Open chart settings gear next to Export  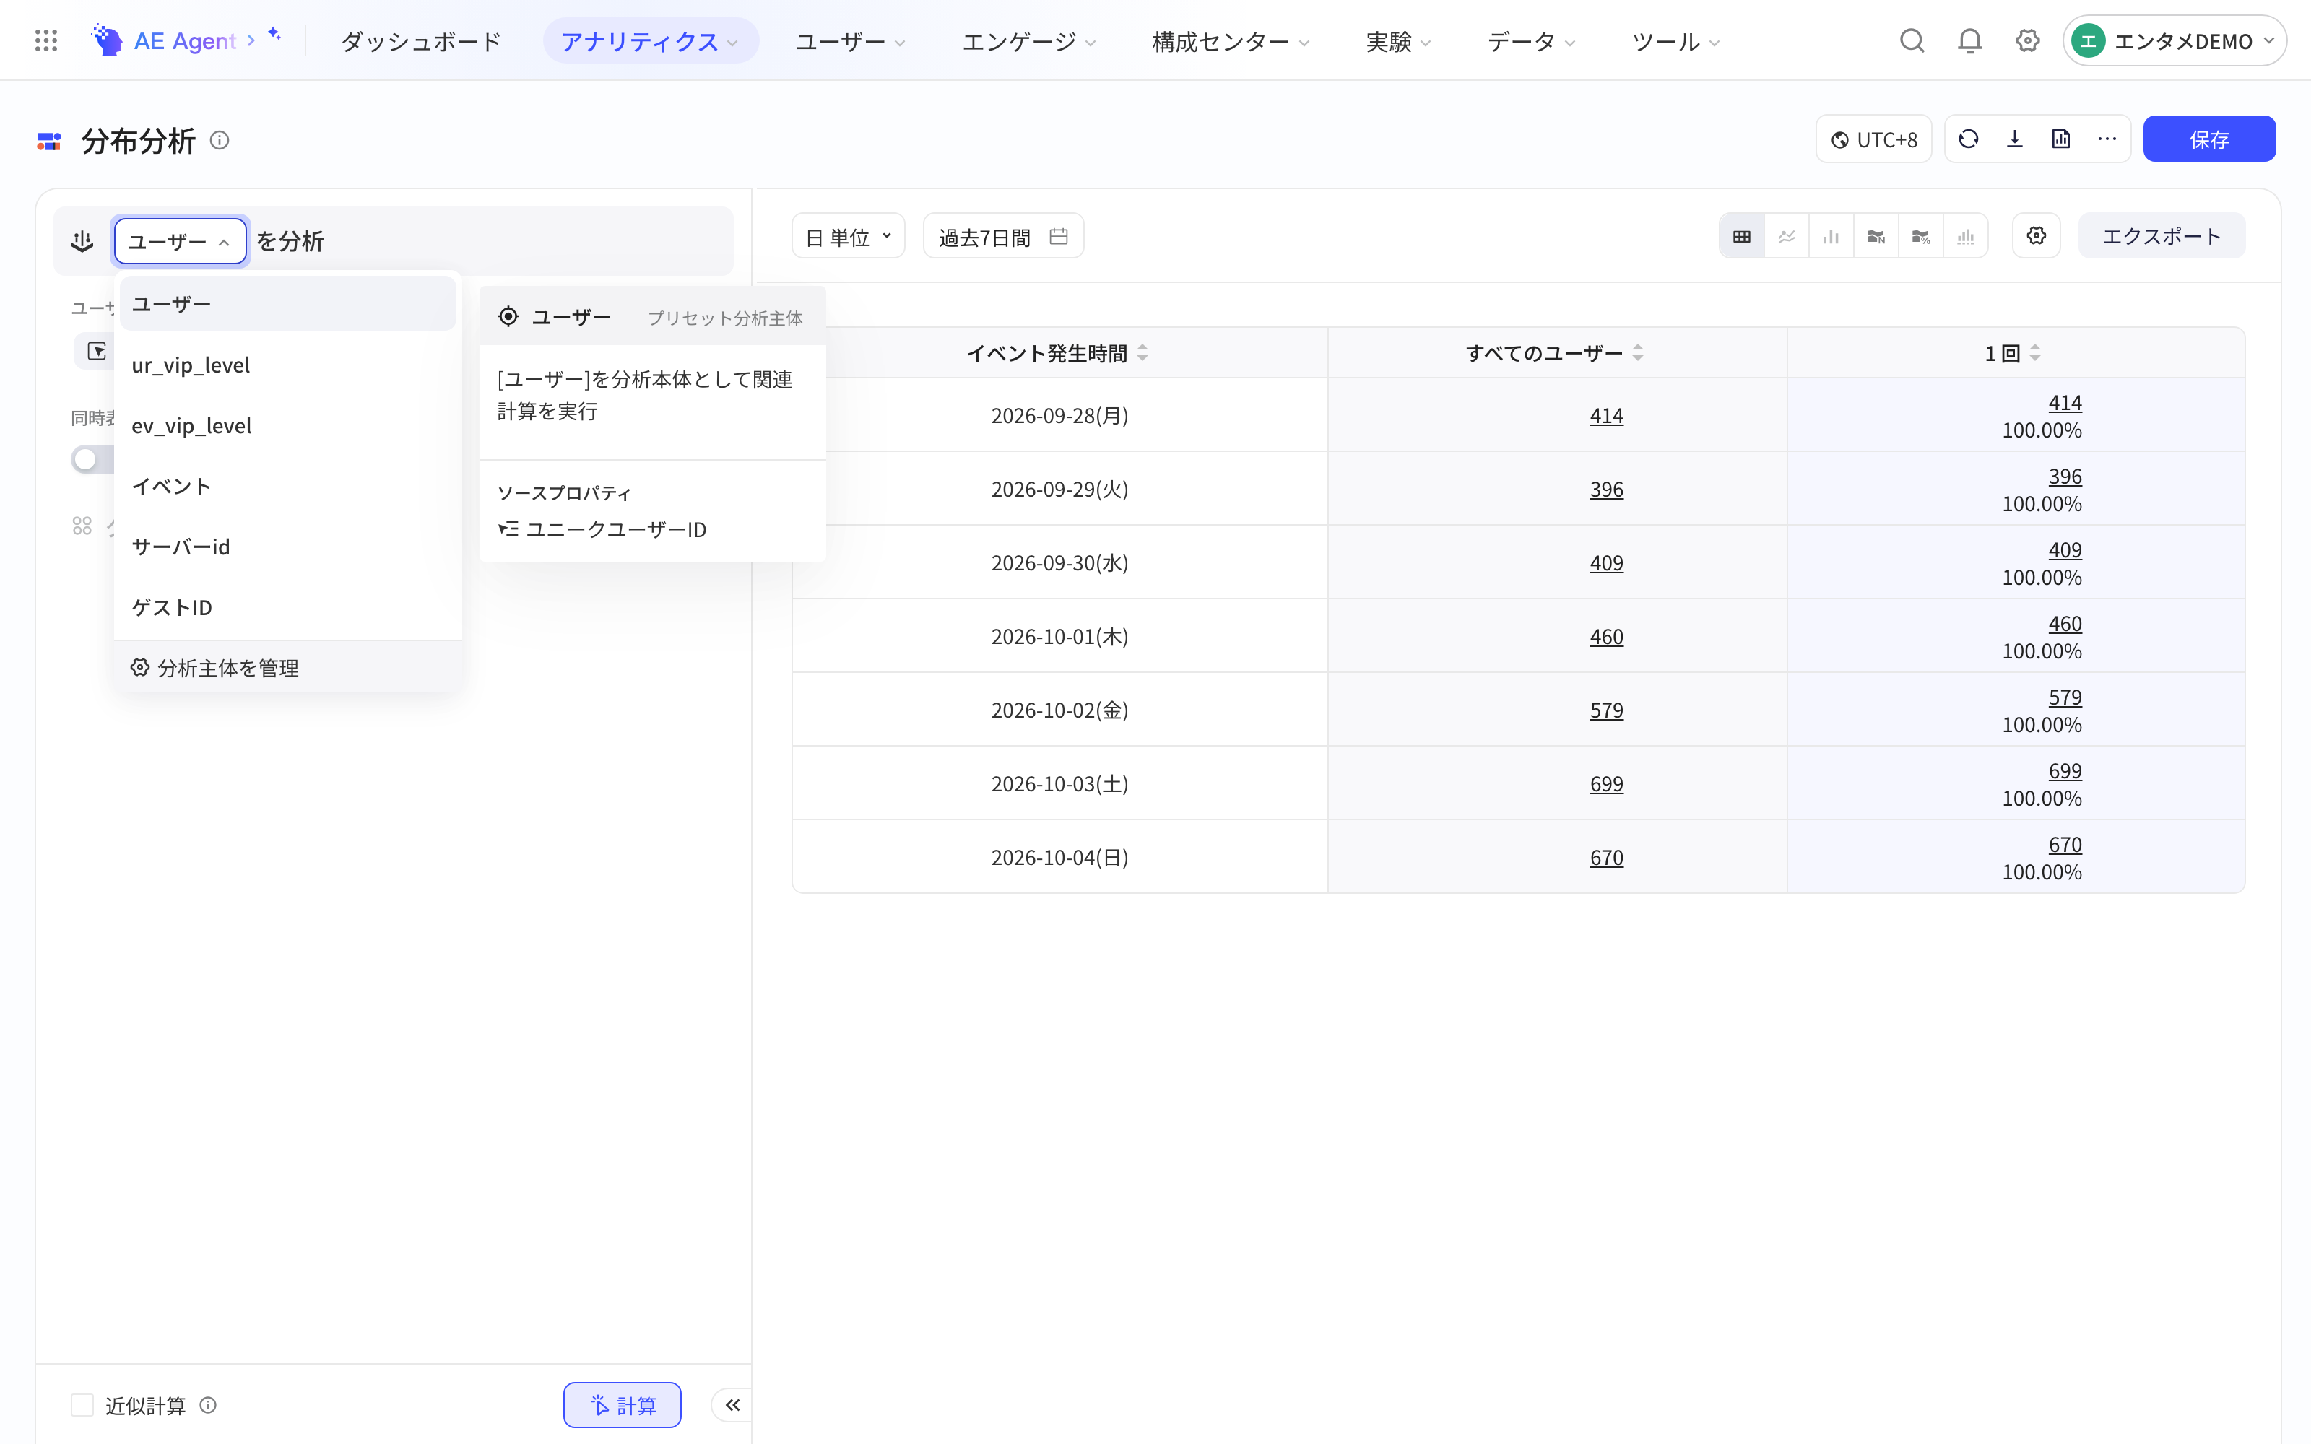click(x=2036, y=236)
